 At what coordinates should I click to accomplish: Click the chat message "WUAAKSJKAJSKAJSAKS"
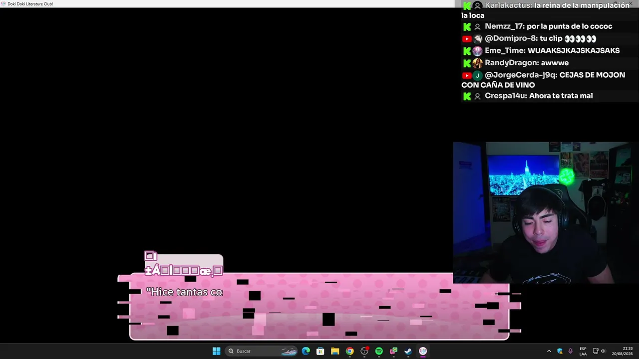[574, 50]
